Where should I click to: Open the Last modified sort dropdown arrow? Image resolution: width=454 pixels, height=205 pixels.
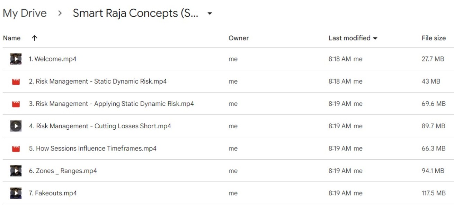pos(375,39)
